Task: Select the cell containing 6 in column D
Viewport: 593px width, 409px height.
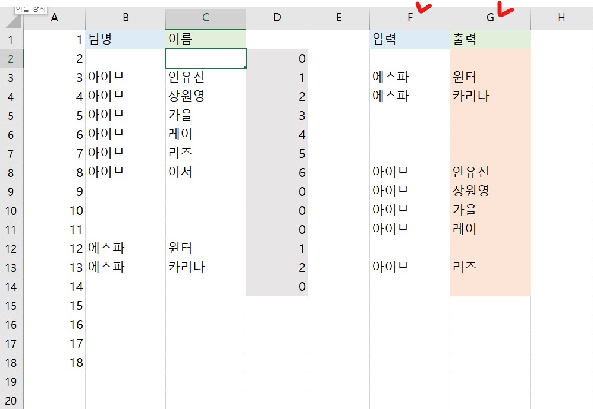Action: click(x=277, y=172)
